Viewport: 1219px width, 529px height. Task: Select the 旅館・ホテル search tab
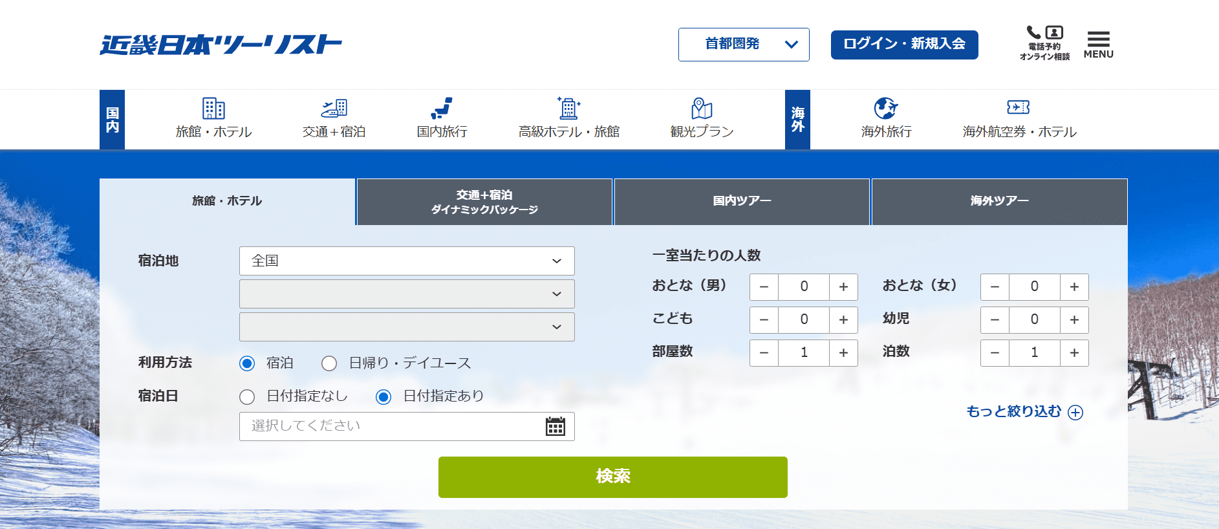click(x=227, y=202)
